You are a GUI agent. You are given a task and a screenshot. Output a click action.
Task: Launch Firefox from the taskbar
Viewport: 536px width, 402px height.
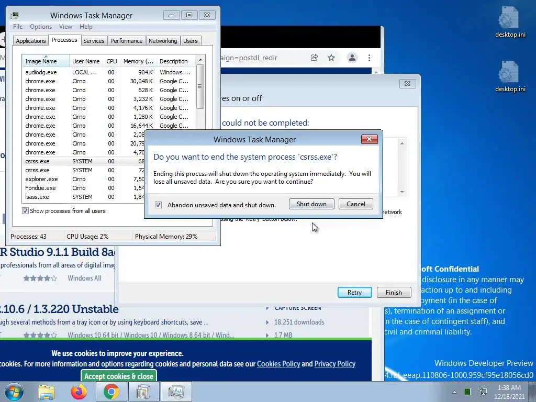click(79, 392)
